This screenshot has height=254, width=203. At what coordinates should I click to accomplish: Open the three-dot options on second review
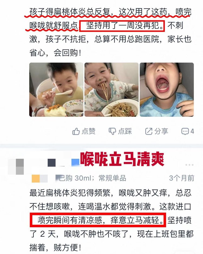coord(189,165)
